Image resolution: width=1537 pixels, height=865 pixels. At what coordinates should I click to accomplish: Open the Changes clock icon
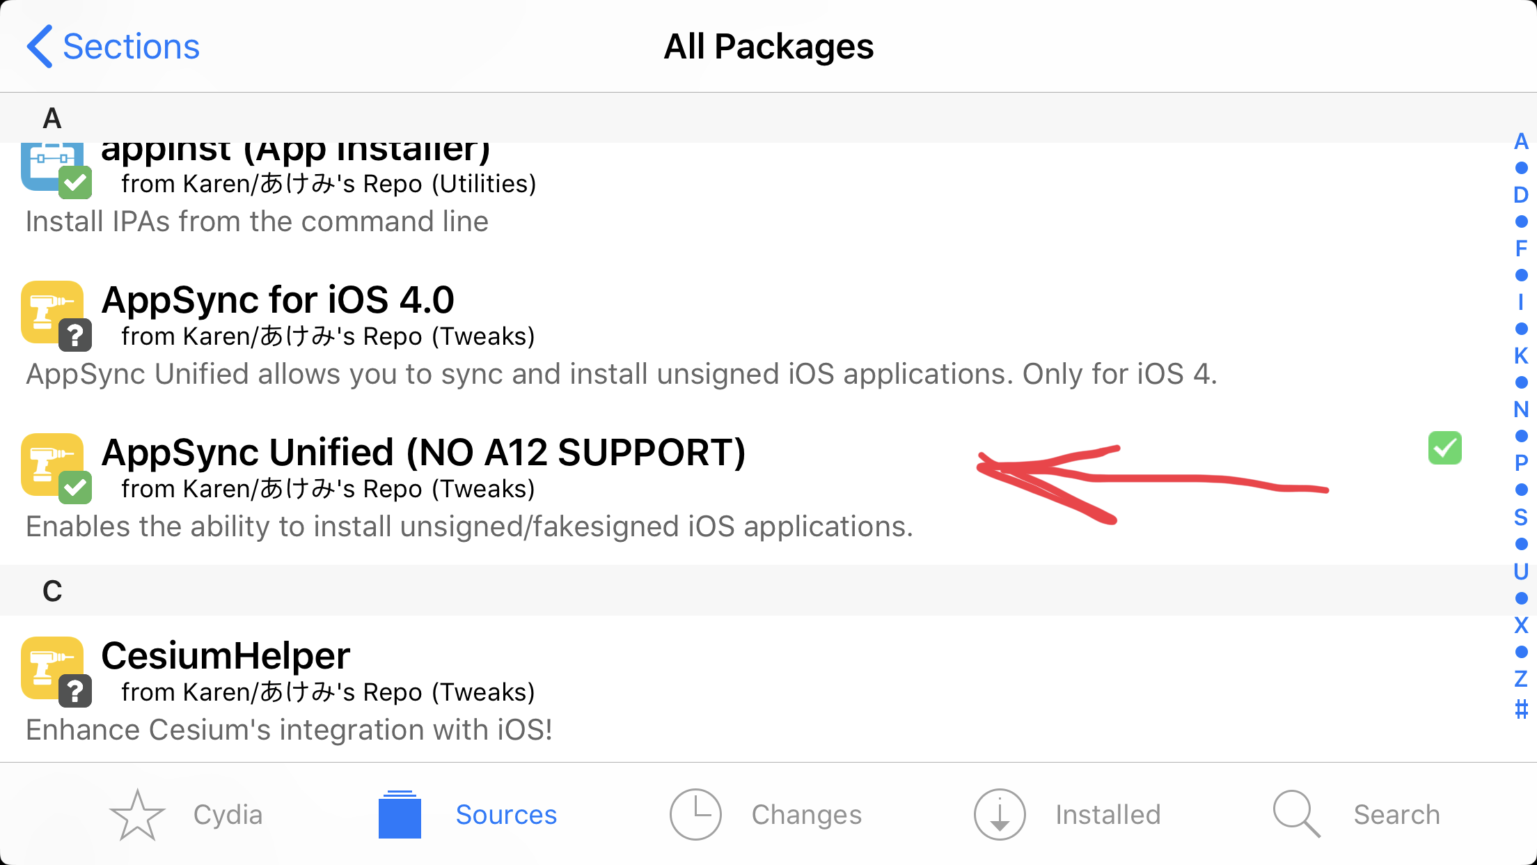pos(695,814)
